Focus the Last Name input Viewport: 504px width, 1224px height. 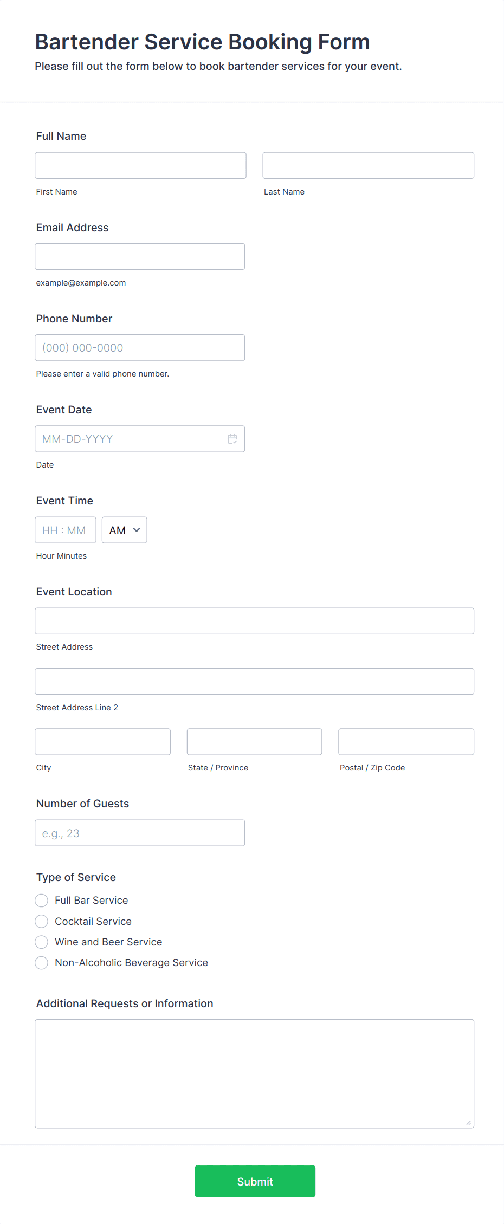pos(367,165)
